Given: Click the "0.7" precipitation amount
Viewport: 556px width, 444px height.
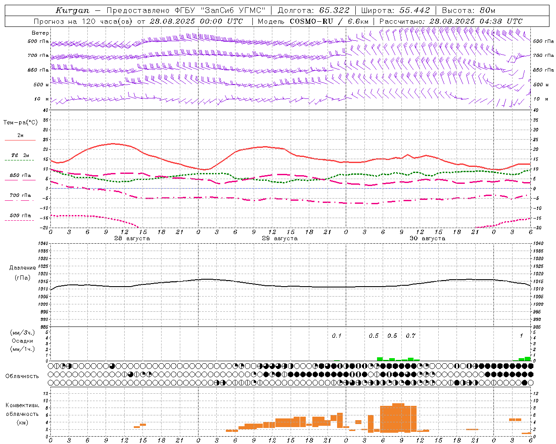Looking at the screenshot, I should (x=410, y=336).
